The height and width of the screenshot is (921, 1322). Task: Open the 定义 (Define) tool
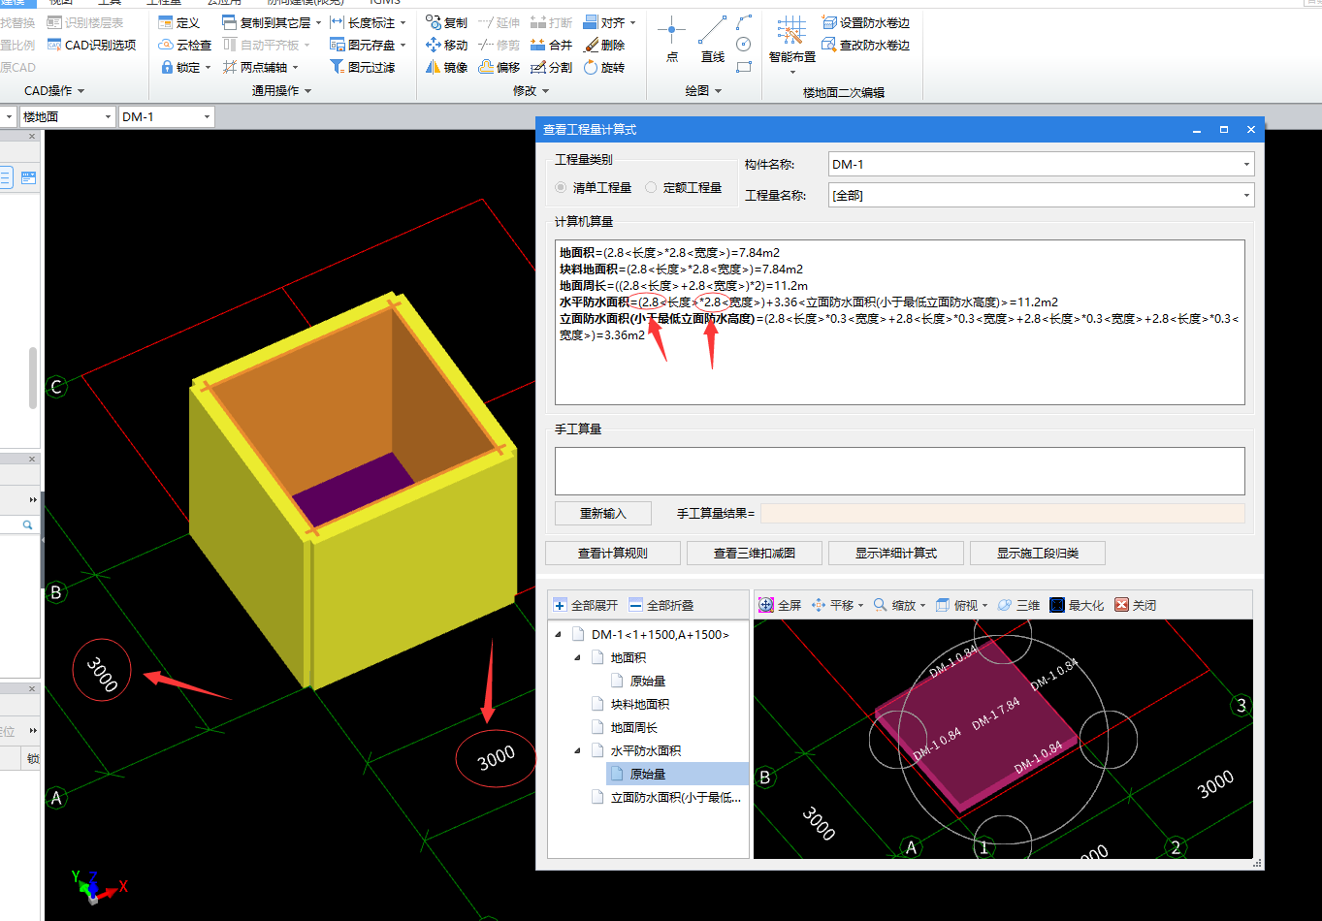click(179, 22)
